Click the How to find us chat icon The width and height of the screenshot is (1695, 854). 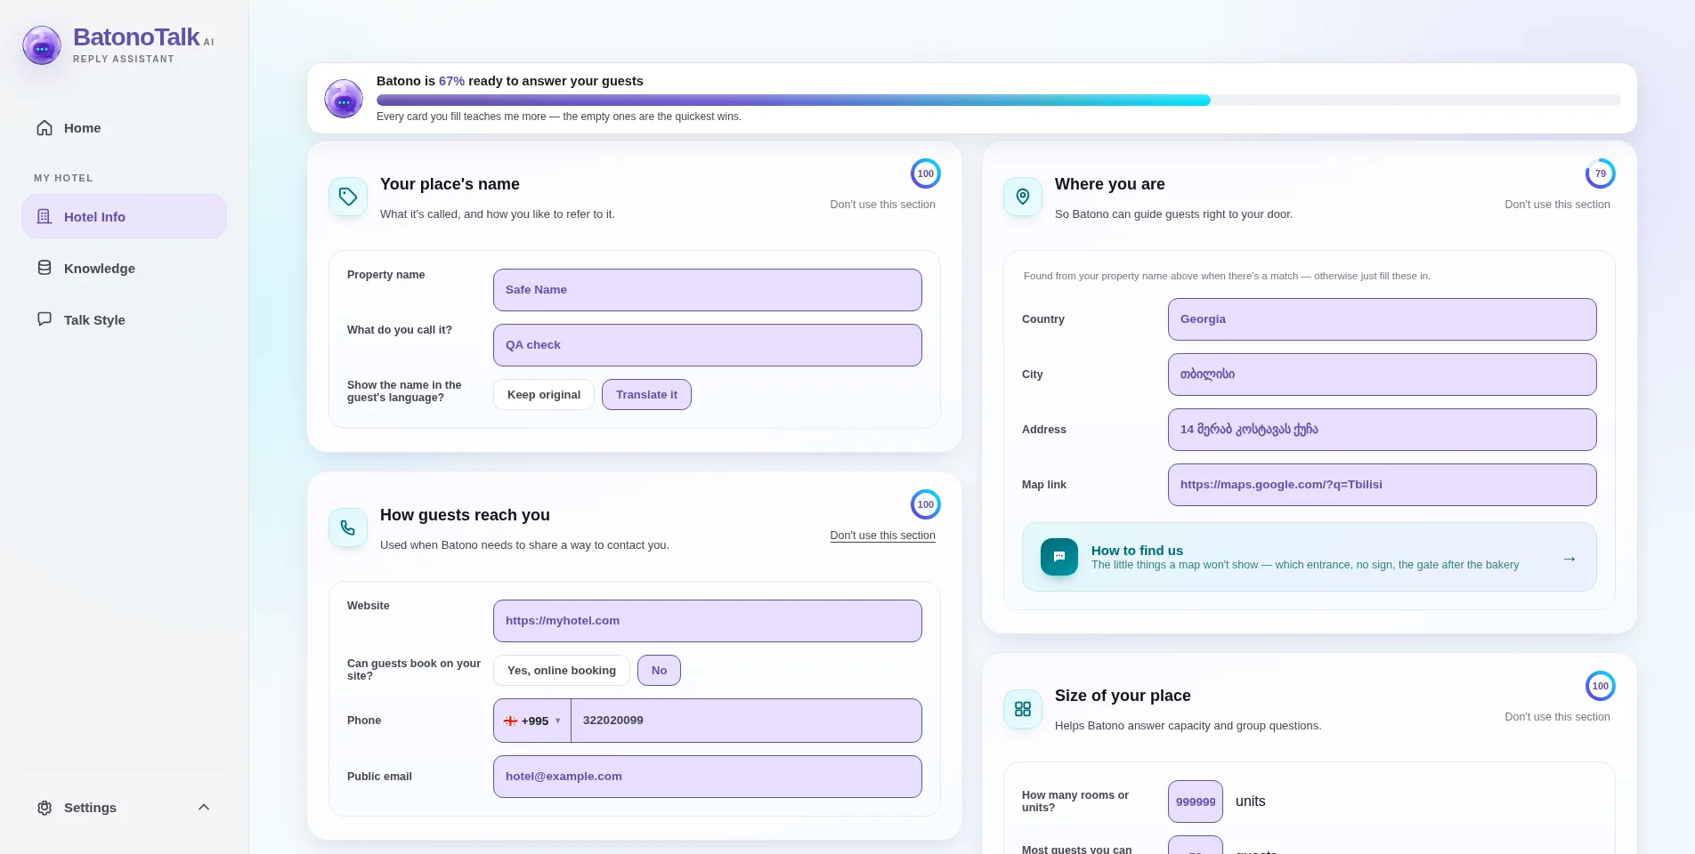pyautogui.click(x=1059, y=557)
